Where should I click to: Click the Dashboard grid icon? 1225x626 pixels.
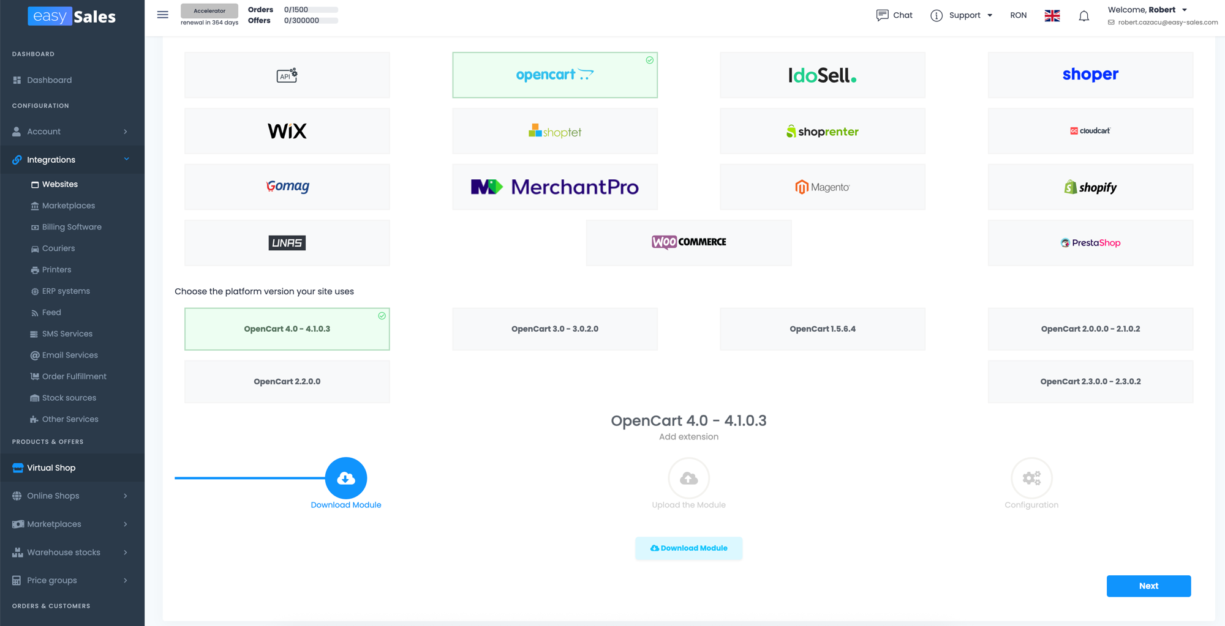(x=17, y=80)
